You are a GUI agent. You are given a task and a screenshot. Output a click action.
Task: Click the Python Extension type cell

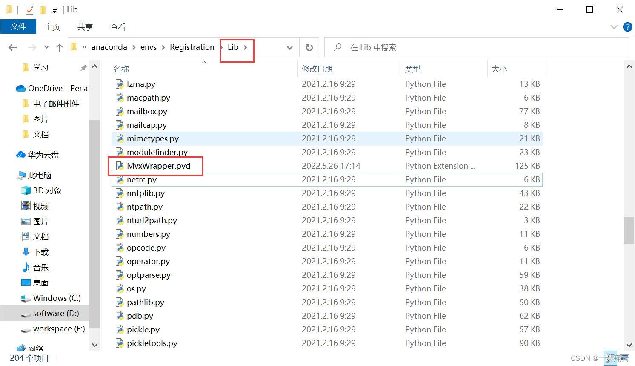click(x=440, y=166)
